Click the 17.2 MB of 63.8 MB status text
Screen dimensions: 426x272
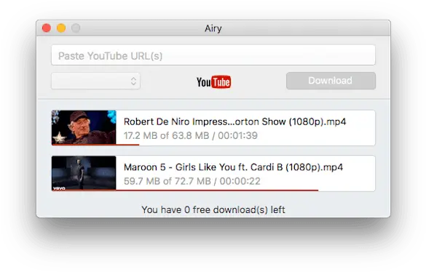pos(191,135)
